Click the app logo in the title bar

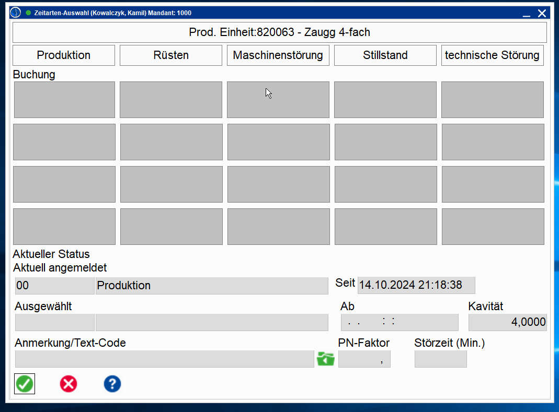click(16, 13)
